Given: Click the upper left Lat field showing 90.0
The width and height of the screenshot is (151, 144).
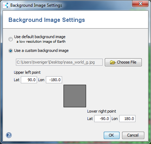Looking at the screenshot, I should (29, 80).
